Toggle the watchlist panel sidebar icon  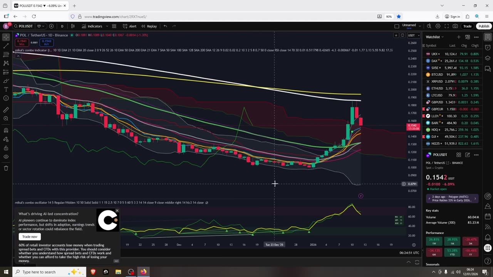point(488,37)
